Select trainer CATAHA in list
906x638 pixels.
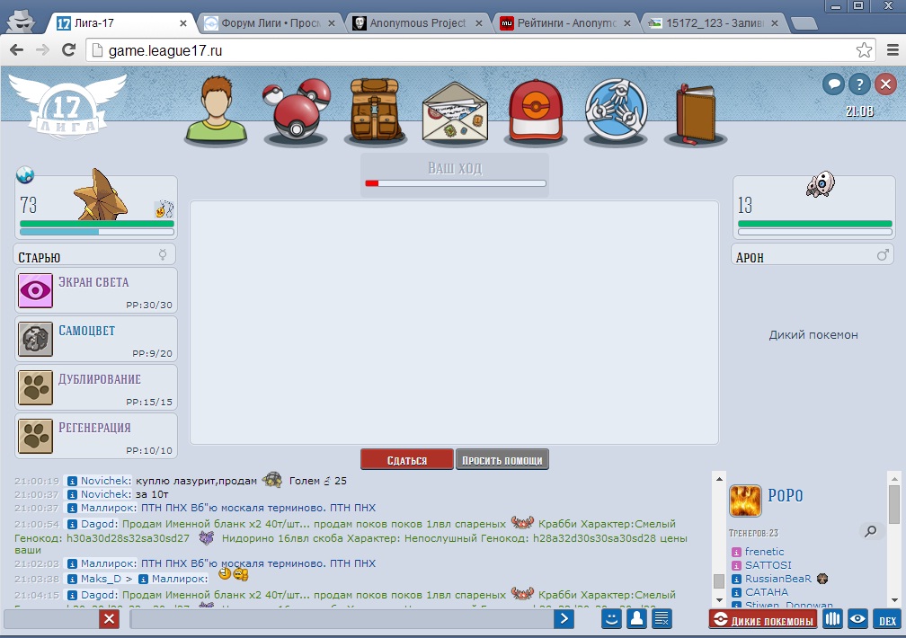(x=767, y=592)
